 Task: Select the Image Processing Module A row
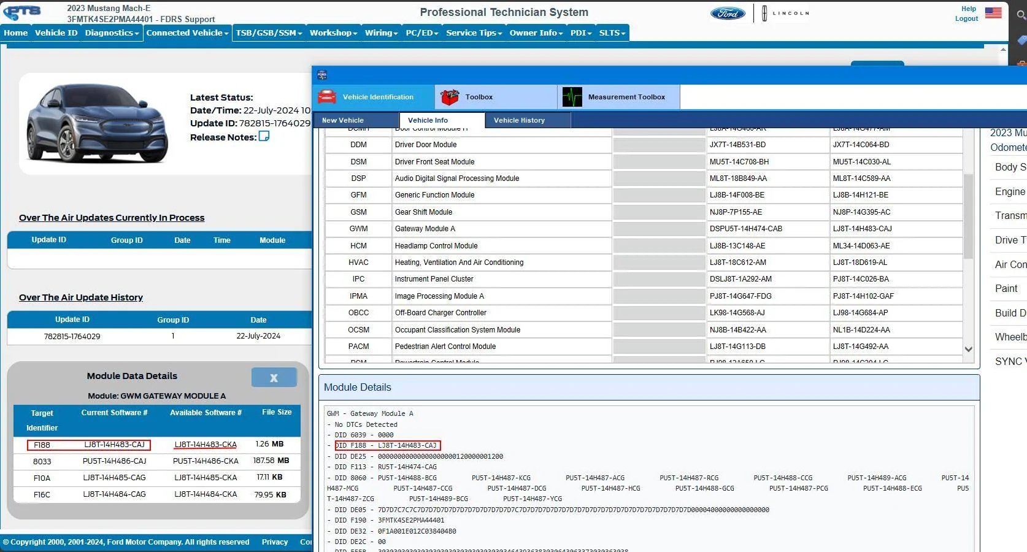(644, 296)
